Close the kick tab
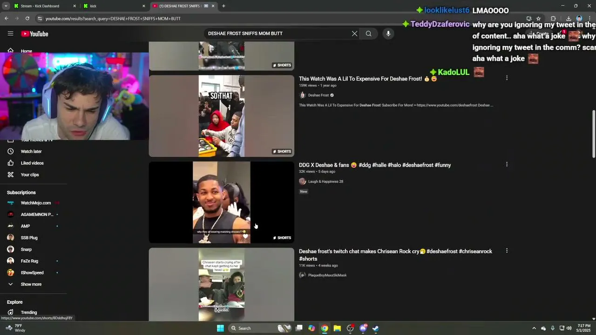 144,6
